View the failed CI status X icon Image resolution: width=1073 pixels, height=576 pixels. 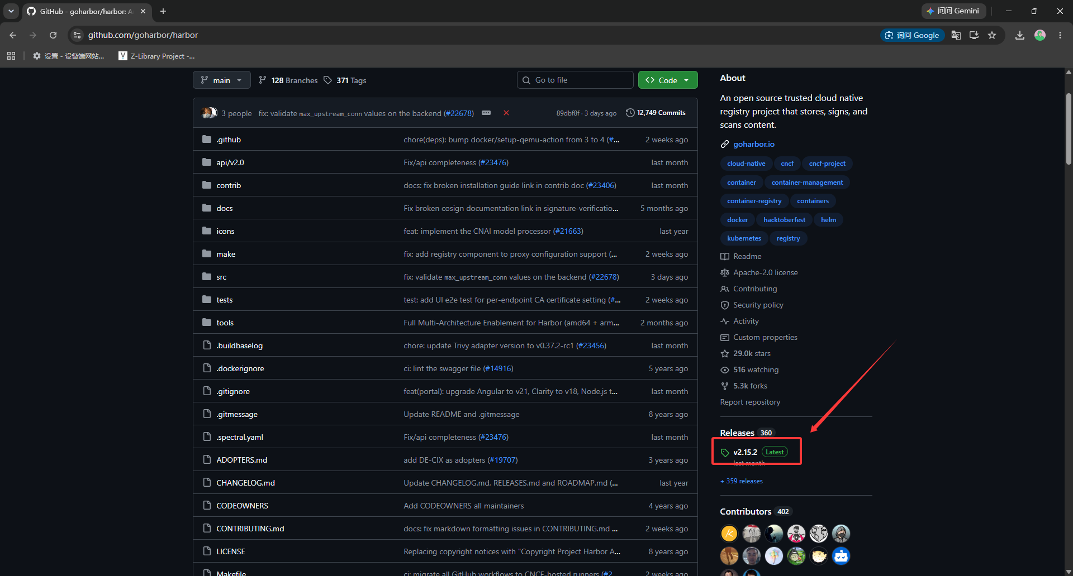point(506,113)
